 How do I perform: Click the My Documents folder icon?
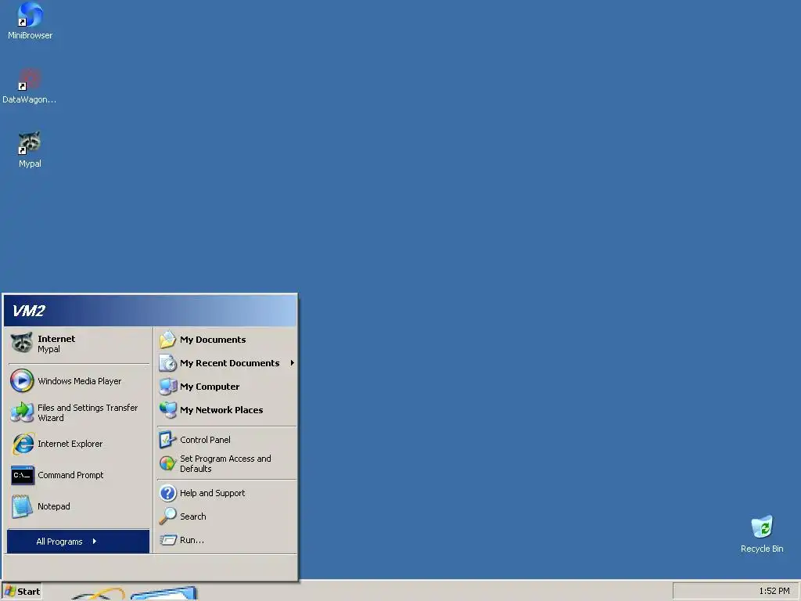167,340
